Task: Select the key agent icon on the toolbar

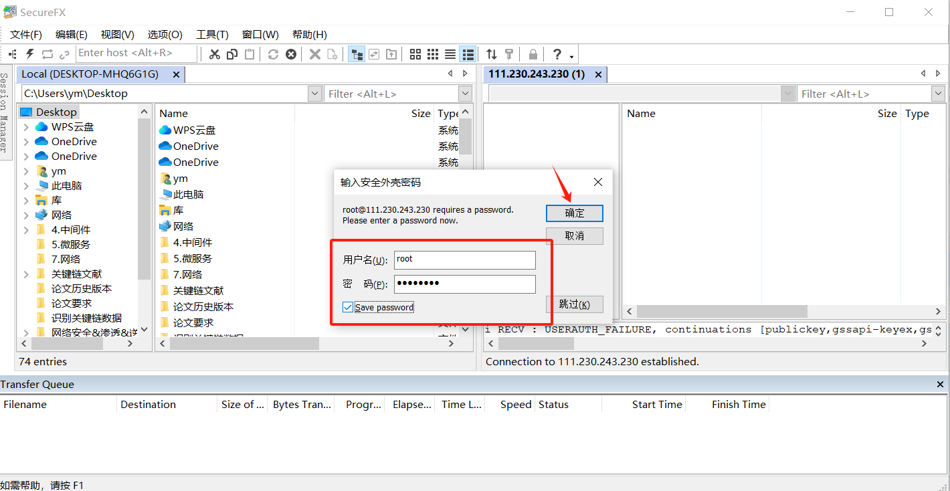Action: (509, 54)
